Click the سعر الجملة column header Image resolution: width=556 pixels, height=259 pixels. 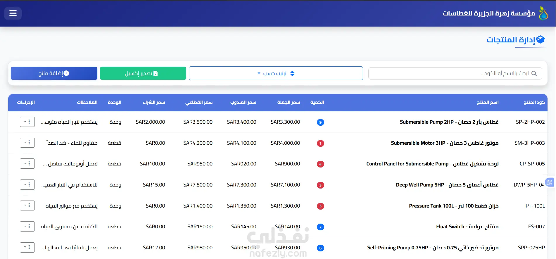pyautogui.click(x=289, y=102)
